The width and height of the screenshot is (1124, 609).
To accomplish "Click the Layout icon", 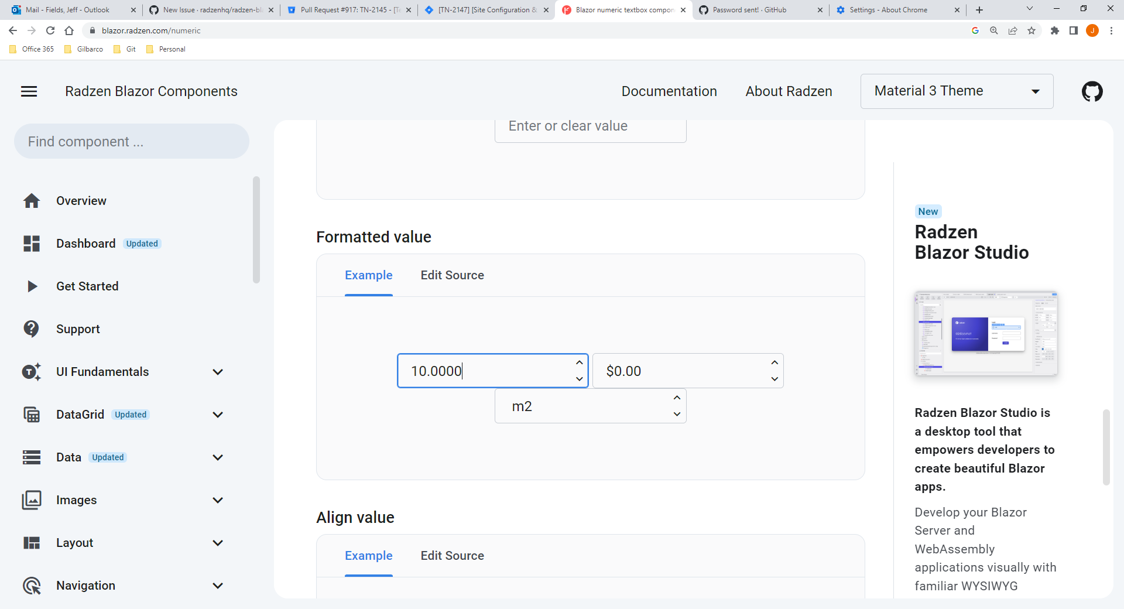I will [x=32, y=543].
